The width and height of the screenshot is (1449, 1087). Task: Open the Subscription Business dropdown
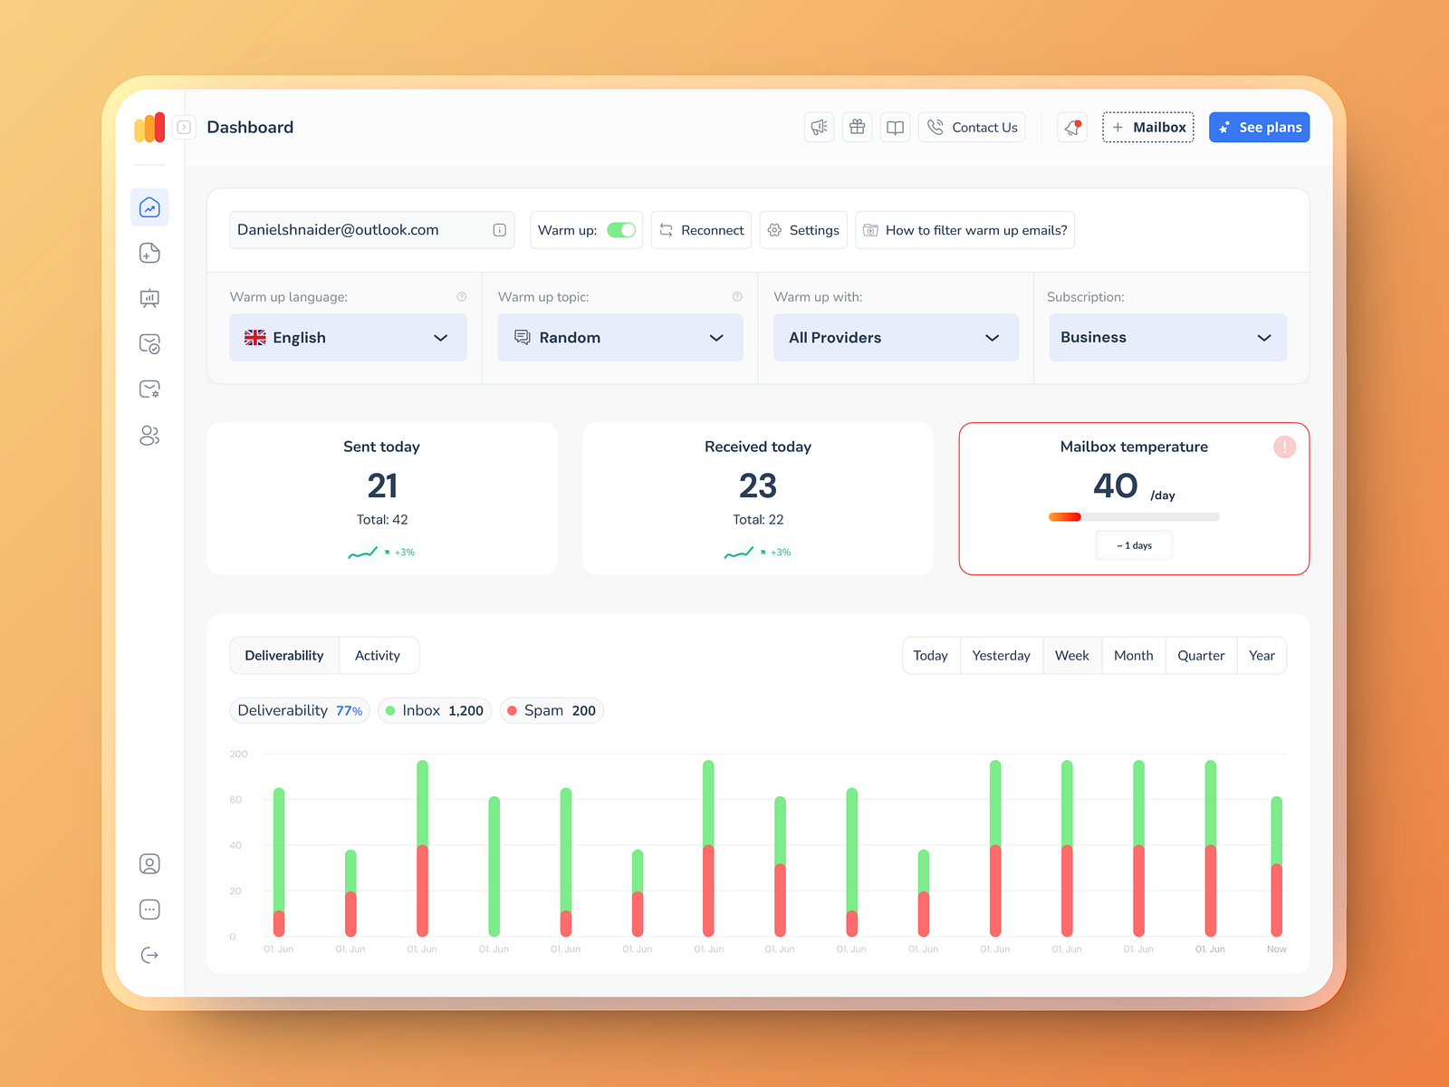(1167, 337)
